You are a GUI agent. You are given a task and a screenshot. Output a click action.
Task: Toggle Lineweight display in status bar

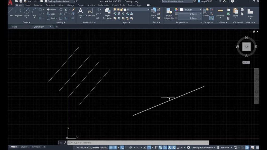(156, 147)
